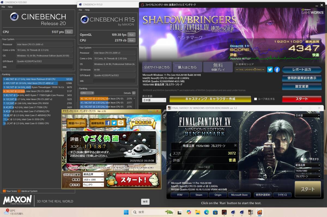The width and height of the screenshot is (327, 217).
Task: Click the FFXIV レポート出力 button
Action: pyautogui.click(x=302, y=70)
